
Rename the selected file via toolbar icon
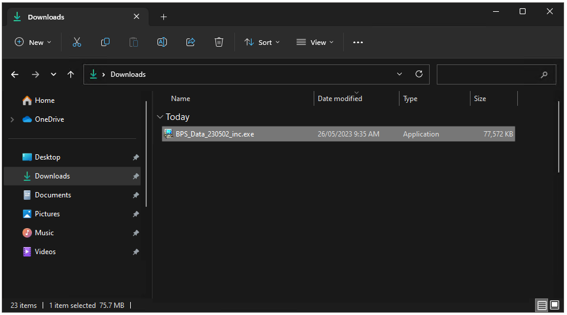[x=162, y=43]
